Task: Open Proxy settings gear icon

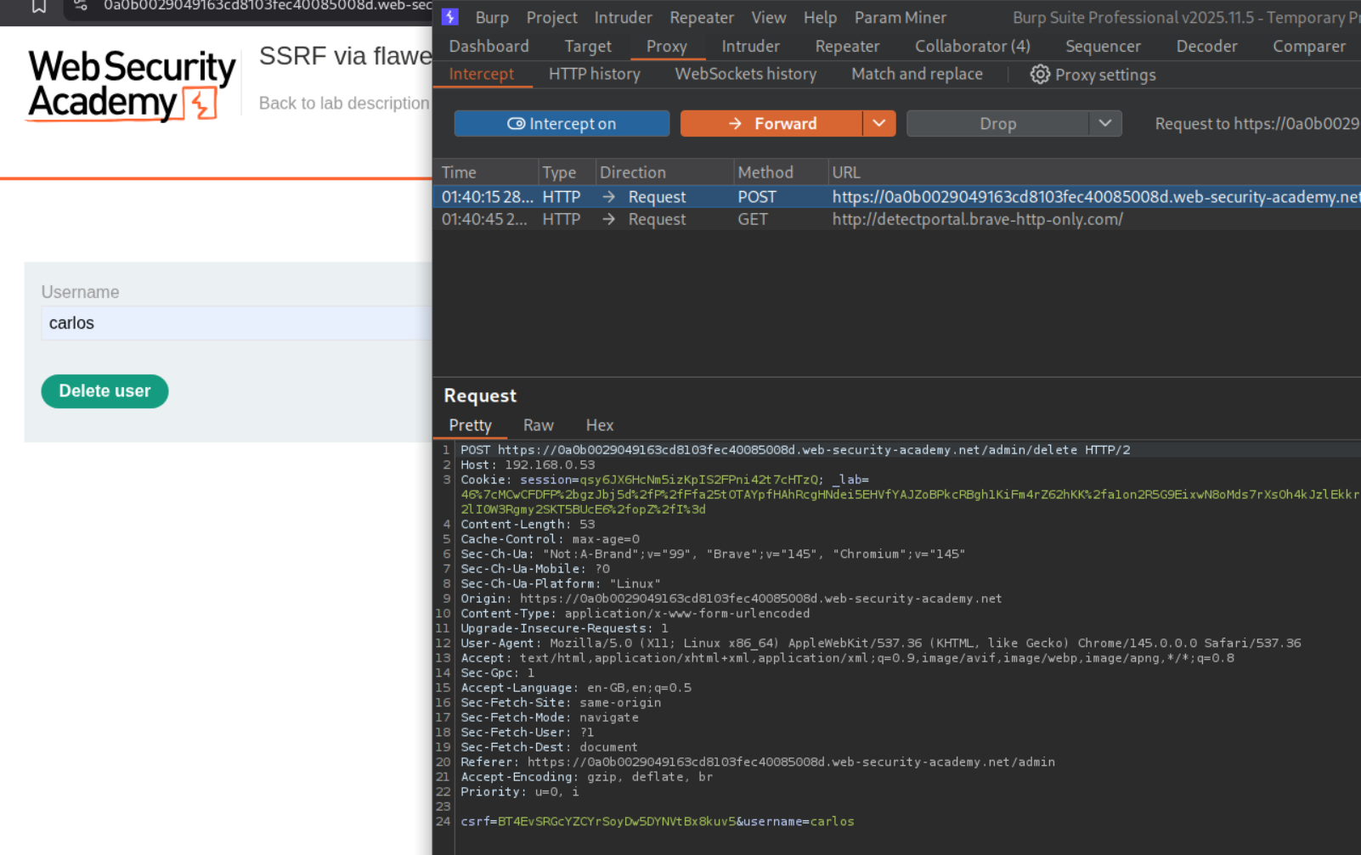Action: (1040, 75)
